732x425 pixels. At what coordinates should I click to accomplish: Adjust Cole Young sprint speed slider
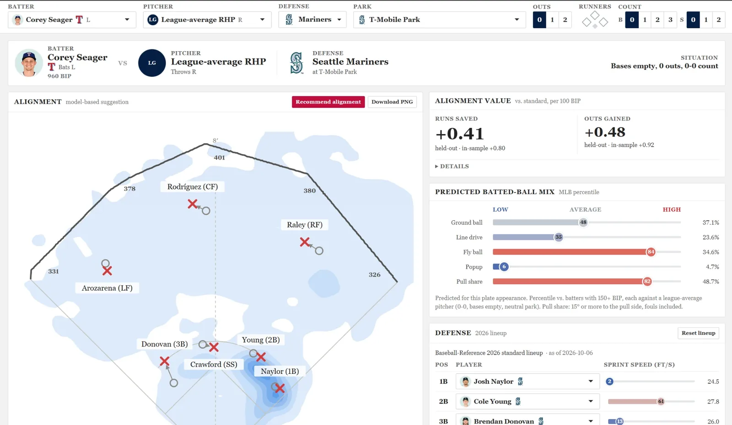pyautogui.click(x=650, y=401)
